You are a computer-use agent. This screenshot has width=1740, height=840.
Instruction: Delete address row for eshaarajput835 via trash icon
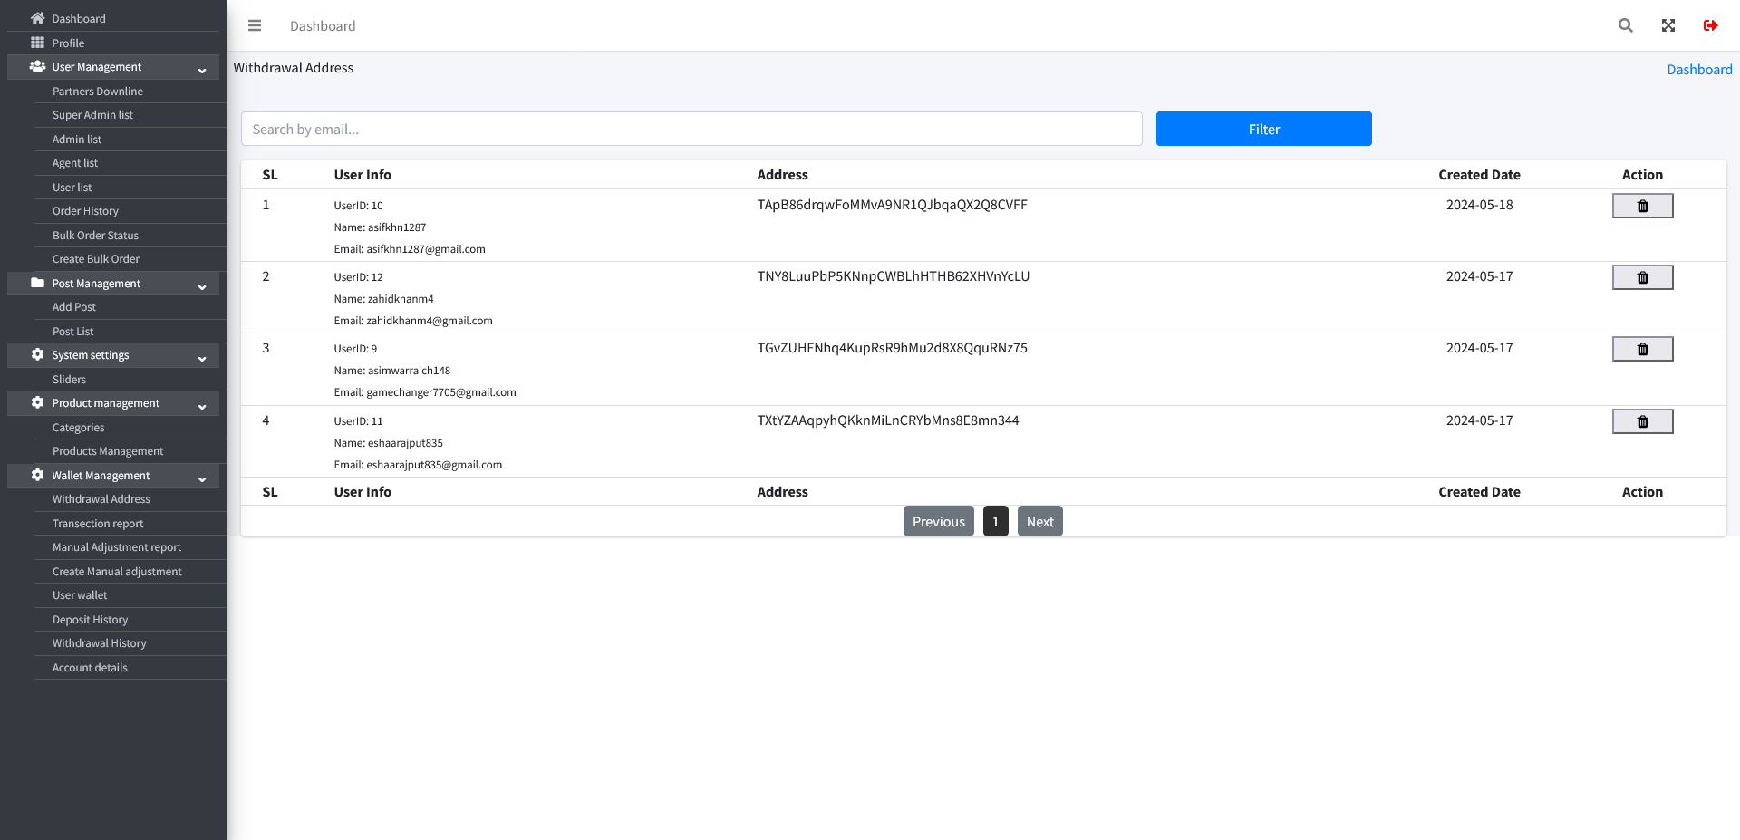click(x=1642, y=421)
